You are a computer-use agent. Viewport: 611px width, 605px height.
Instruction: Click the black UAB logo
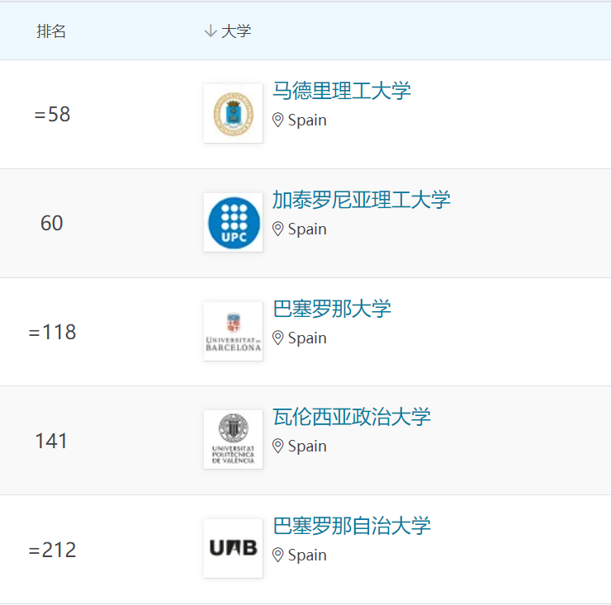click(x=233, y=549)
